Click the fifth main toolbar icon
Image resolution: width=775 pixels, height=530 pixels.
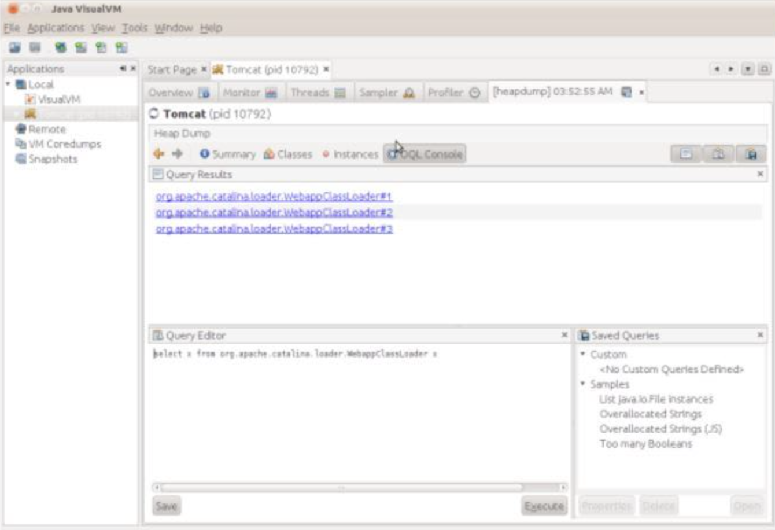point(101,47)
